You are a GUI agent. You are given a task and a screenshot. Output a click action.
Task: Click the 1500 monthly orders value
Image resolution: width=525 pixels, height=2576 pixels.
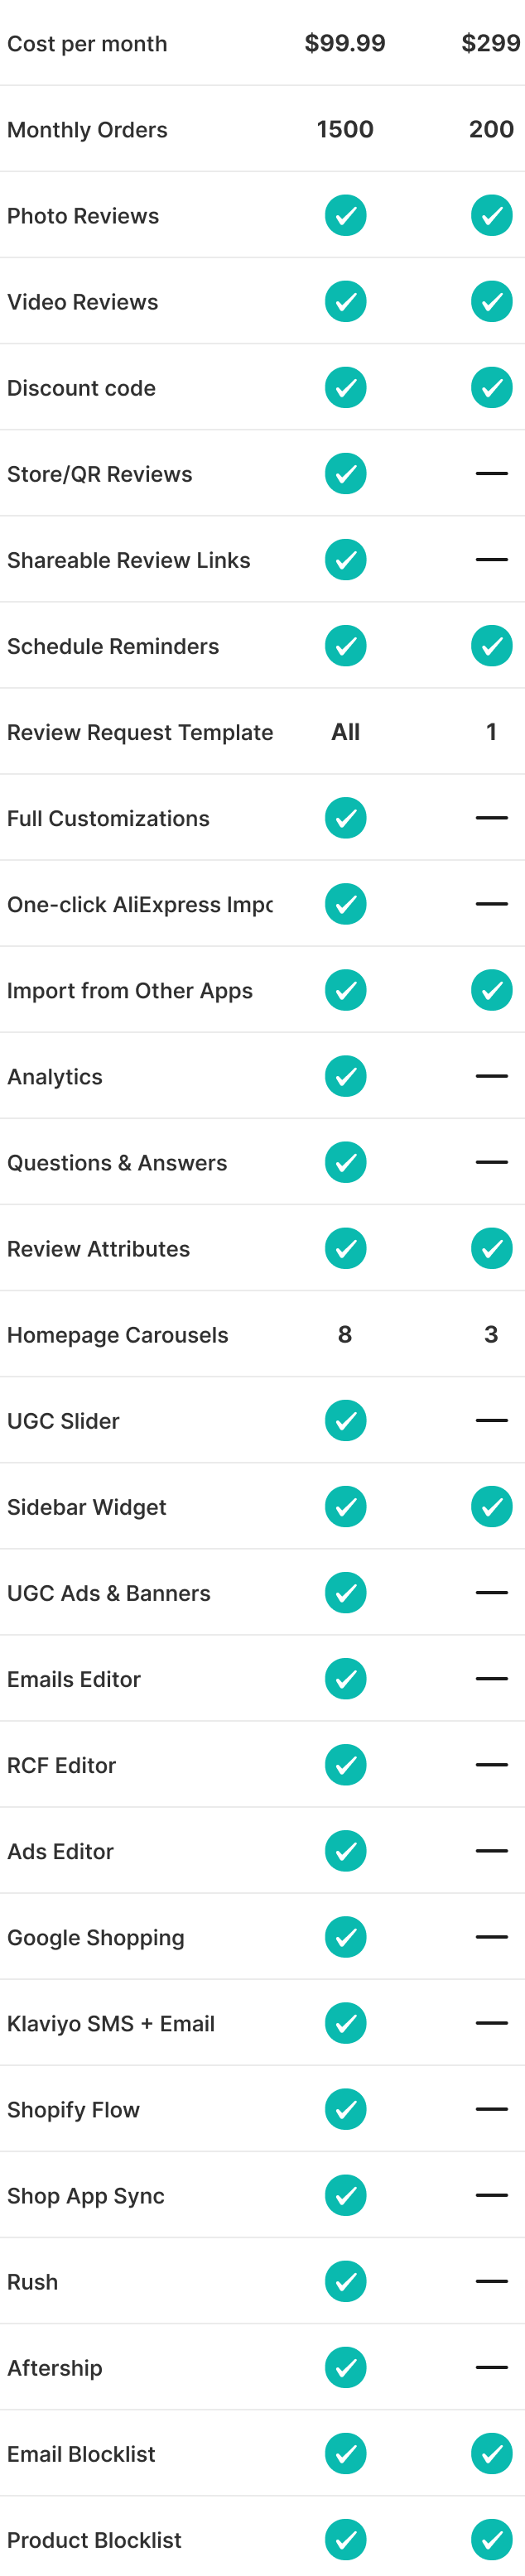point(345,129)
